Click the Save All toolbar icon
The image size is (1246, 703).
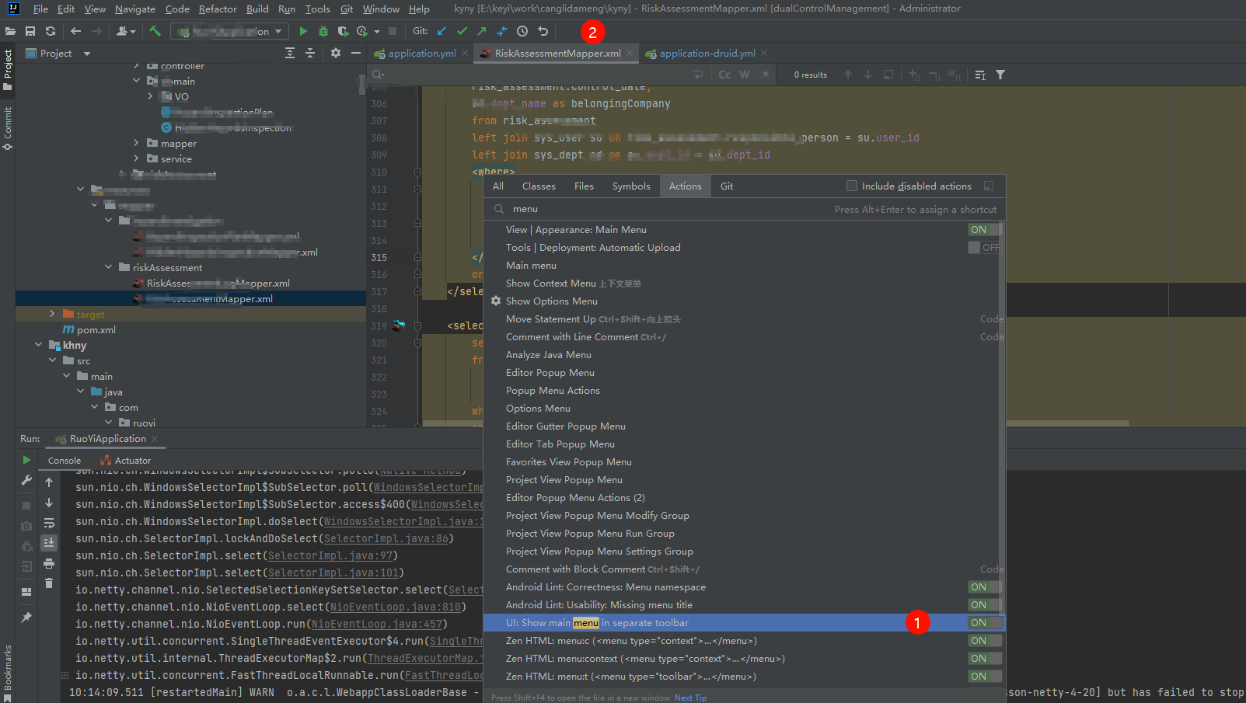tap(30, 31)
